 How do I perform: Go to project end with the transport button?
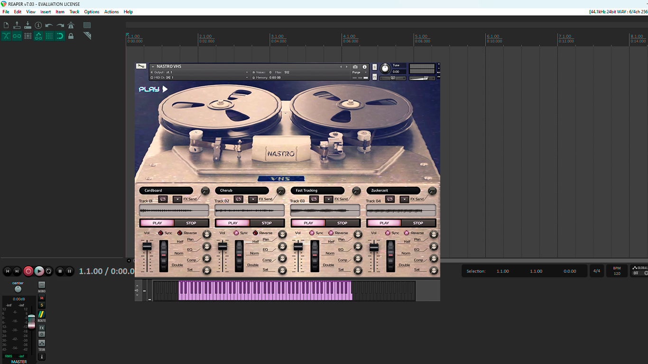(17, 271)
